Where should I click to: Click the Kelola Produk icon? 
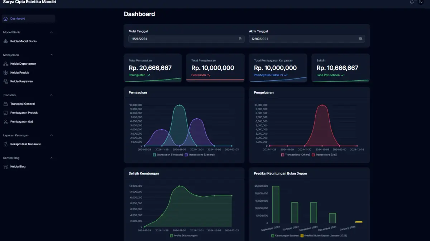point(5,72)
